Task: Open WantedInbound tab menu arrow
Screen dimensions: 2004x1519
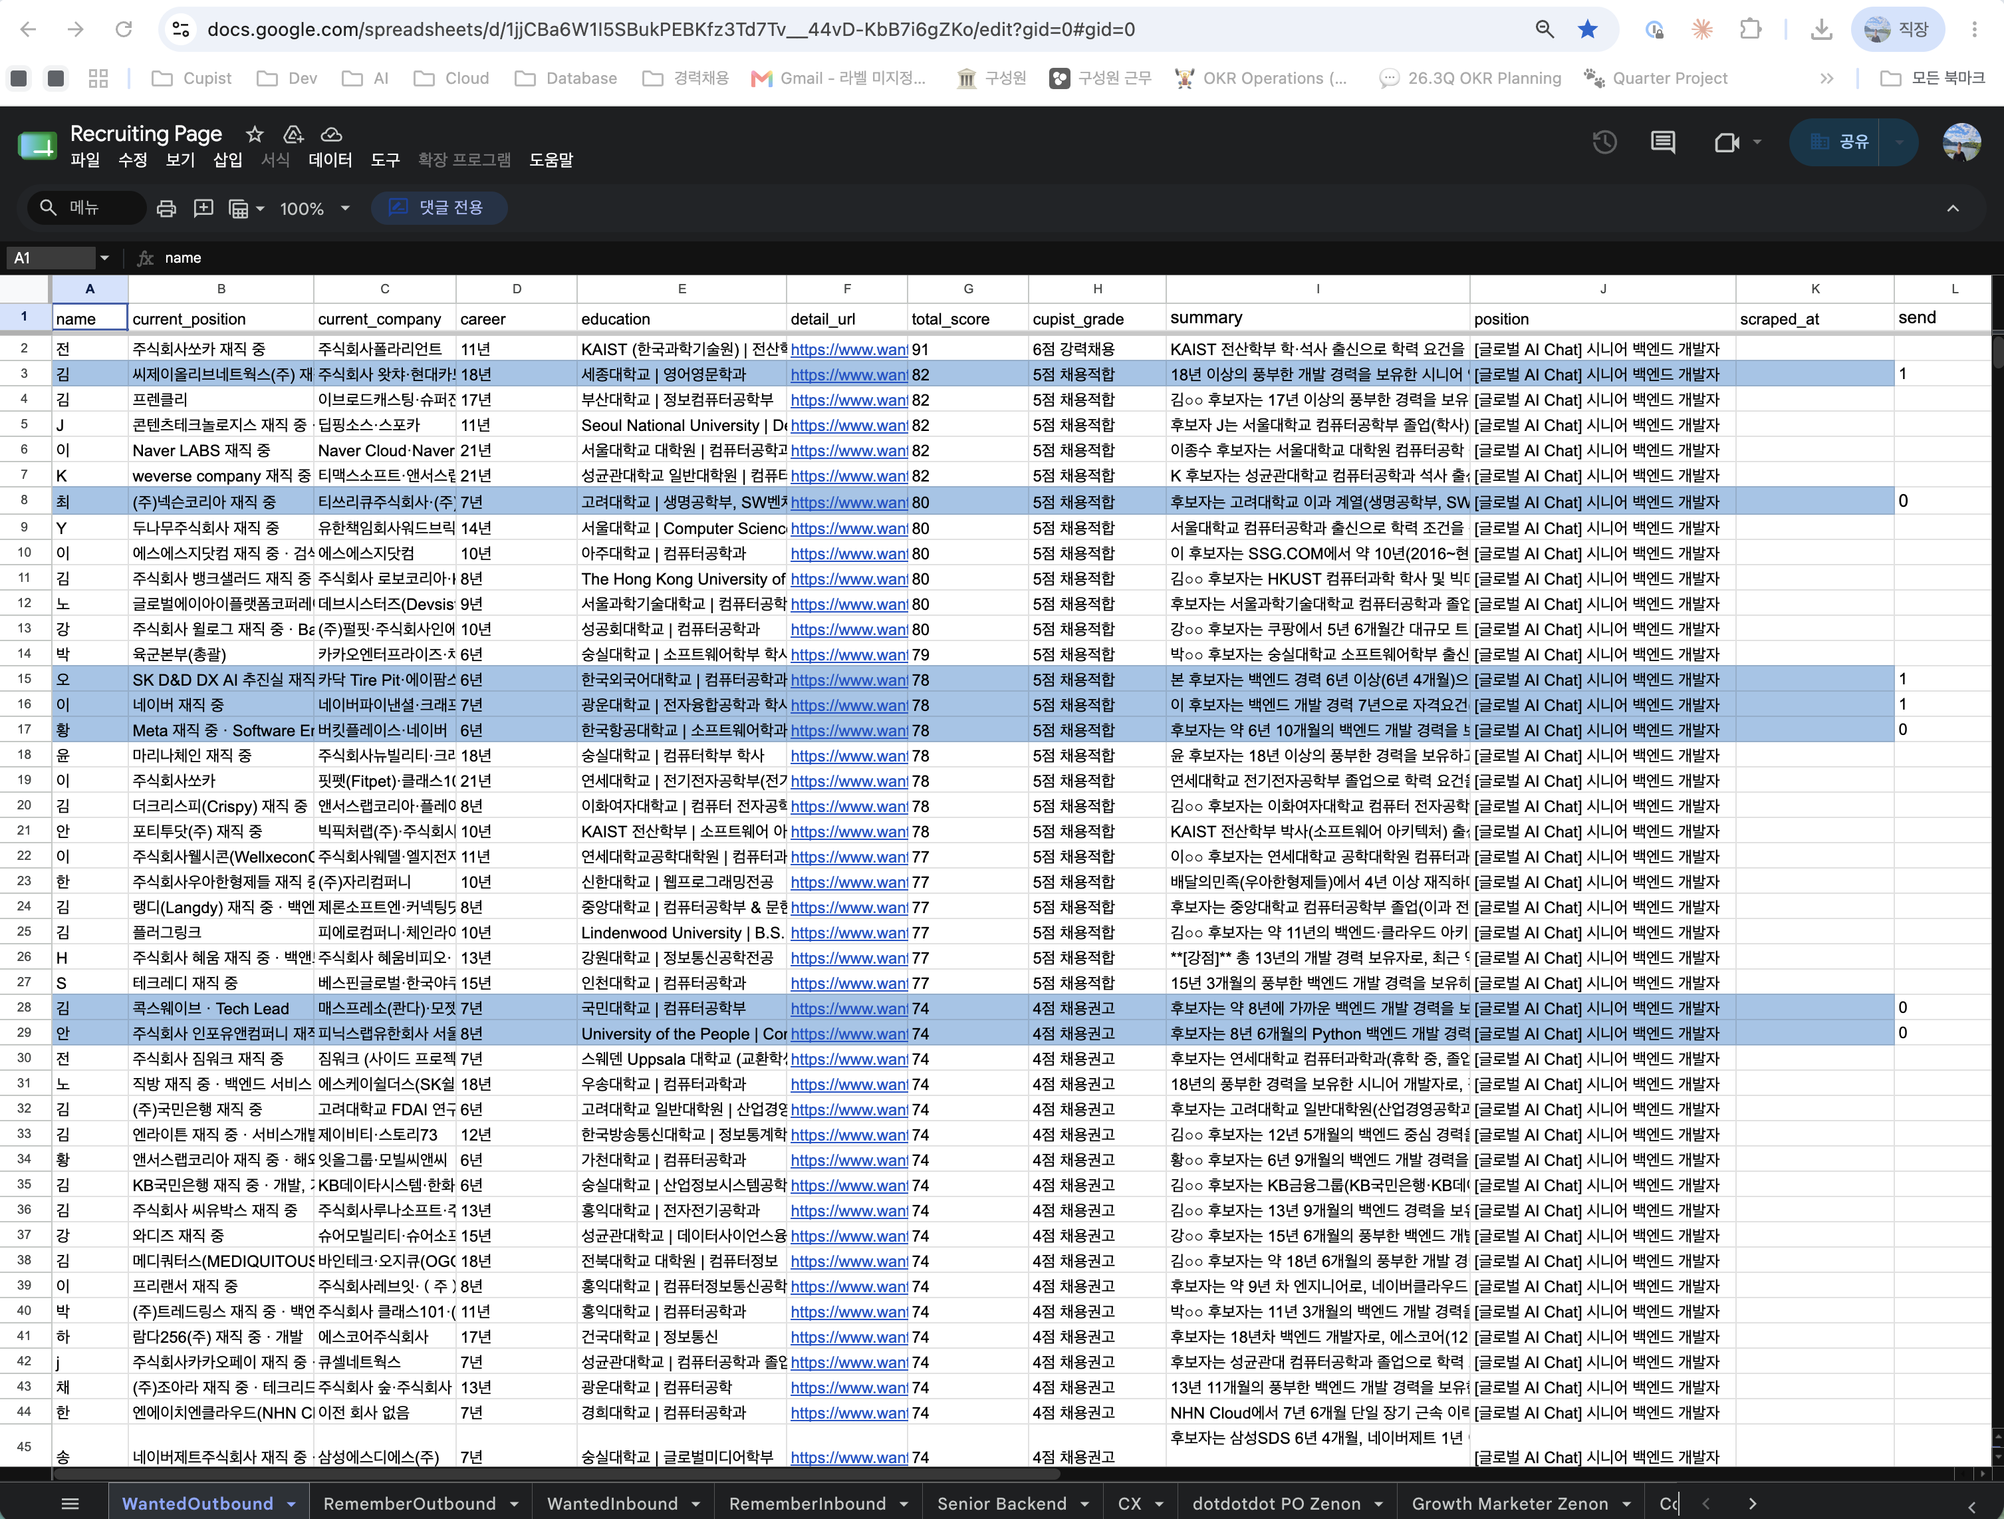Action: (697, 1504)
